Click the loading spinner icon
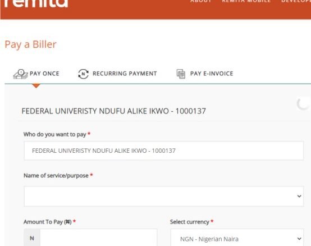The height and width of the screenshot is (246, 311). click(x=303, y=103)
